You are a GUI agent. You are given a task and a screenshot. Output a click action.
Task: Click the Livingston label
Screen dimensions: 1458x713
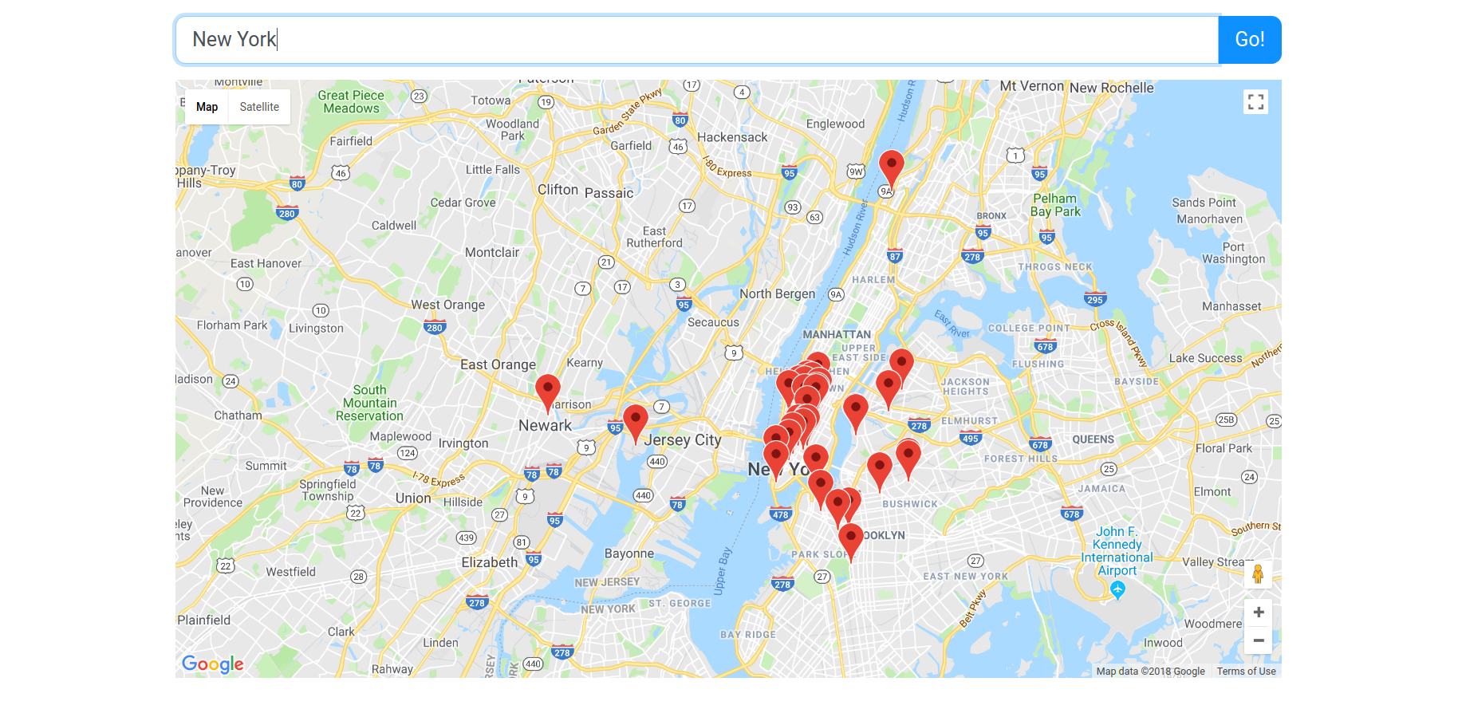pyautogui.click(x=316, y=329)
